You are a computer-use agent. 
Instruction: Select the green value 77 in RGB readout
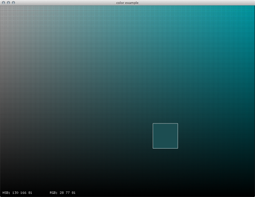(x=68, y=193)
